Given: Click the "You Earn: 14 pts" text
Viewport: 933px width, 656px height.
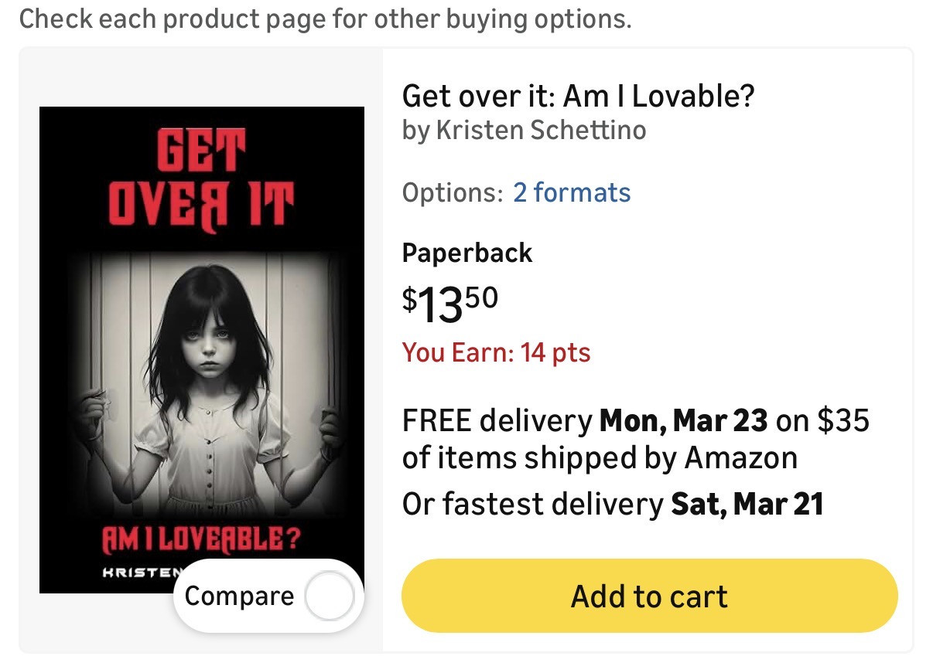Looking at the screenshot, I should click(x=496, y=353).
